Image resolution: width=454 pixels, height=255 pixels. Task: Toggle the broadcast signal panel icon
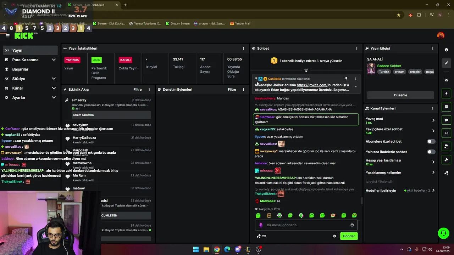[446, 133]
